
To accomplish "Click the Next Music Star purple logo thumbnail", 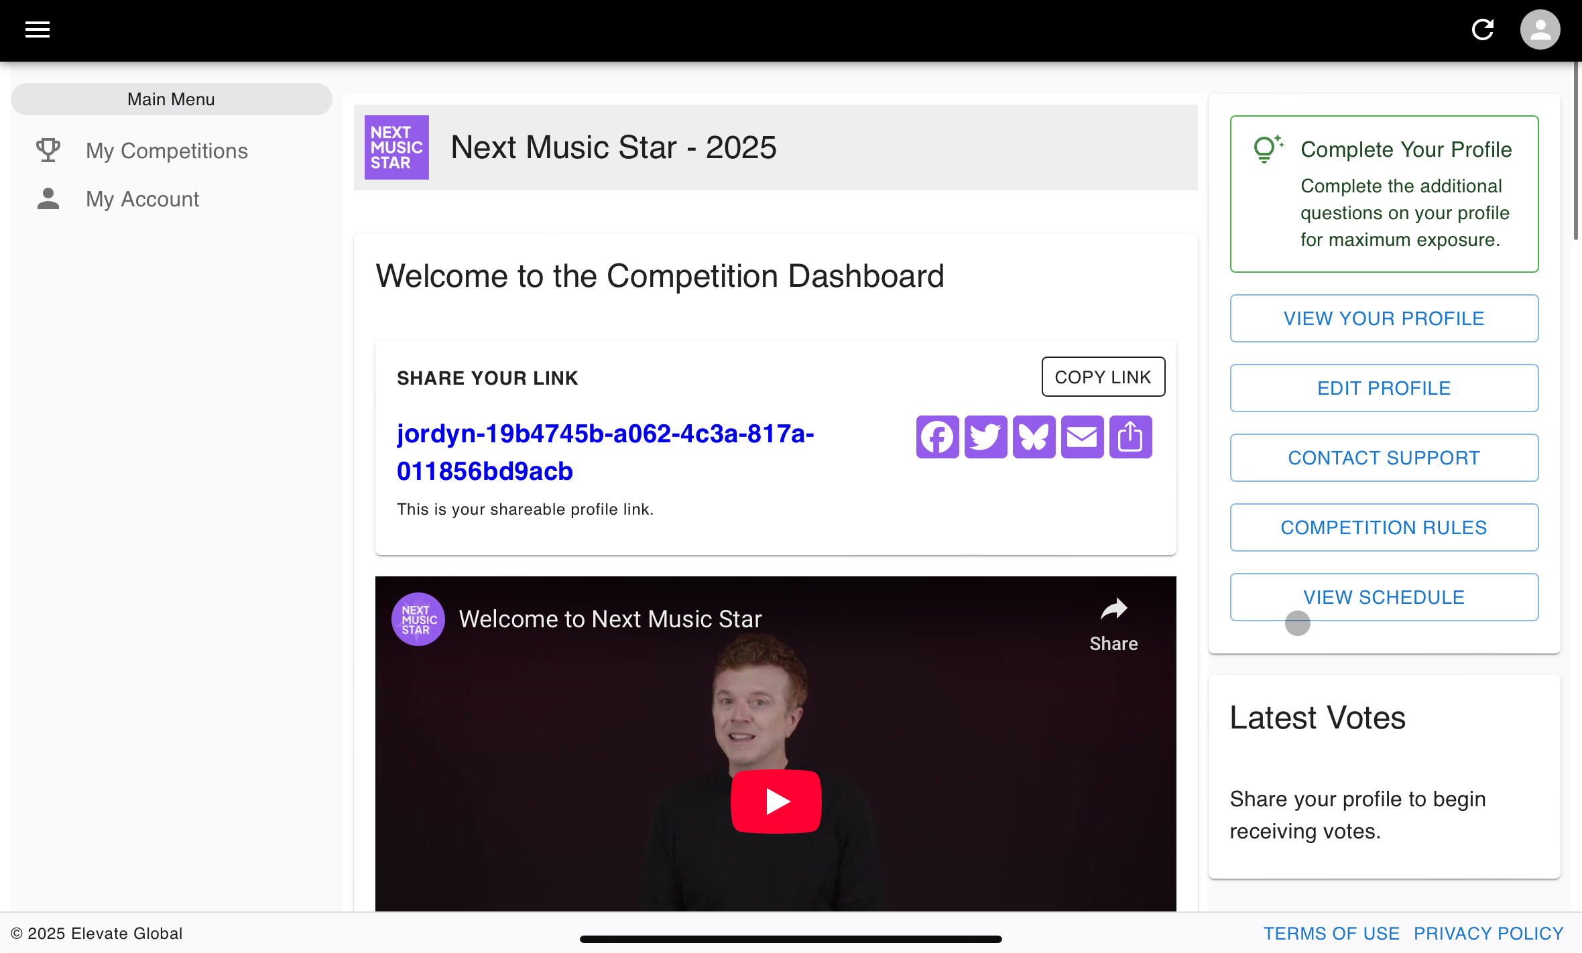I will pos(396,147).
